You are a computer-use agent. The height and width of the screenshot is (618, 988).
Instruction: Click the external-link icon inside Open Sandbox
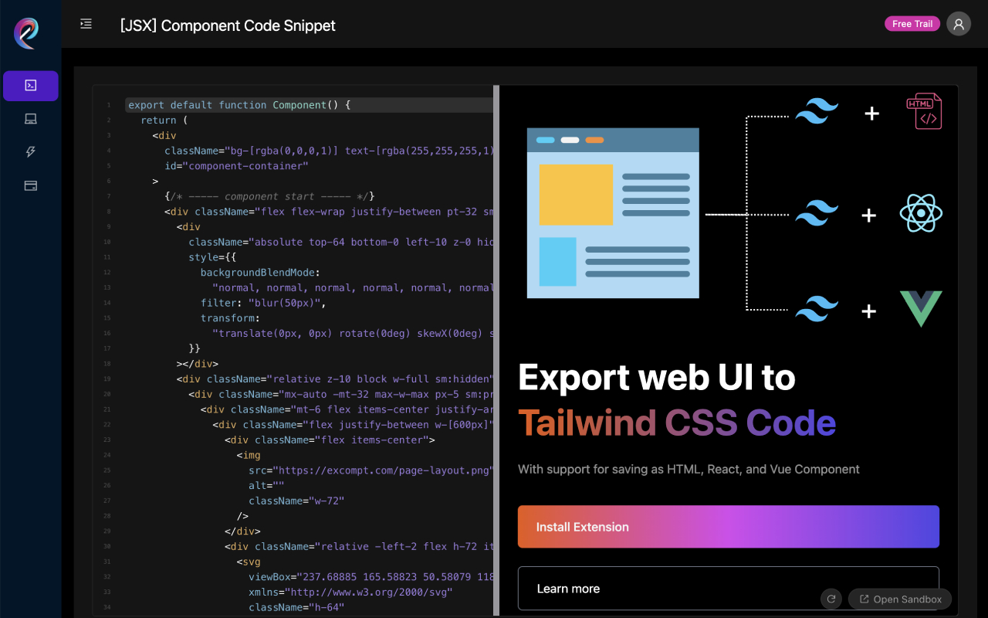(863, 599)
